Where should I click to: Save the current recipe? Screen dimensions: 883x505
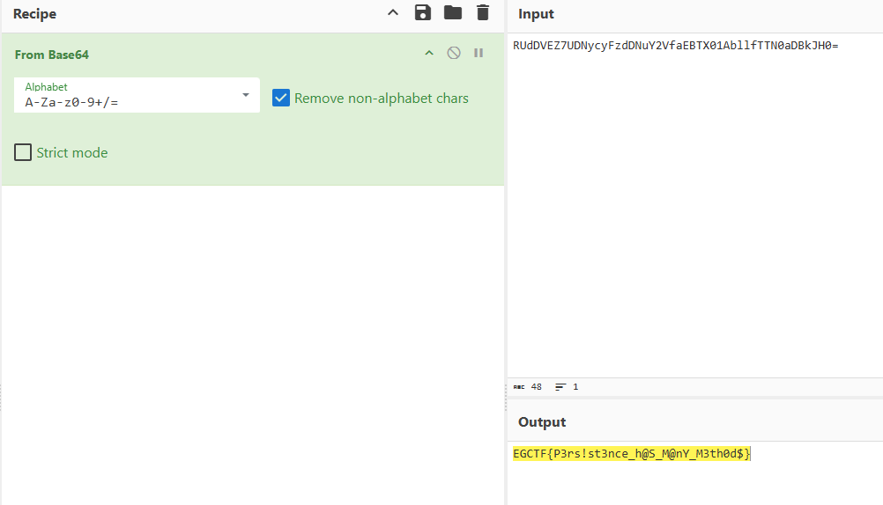pos(422,12)
